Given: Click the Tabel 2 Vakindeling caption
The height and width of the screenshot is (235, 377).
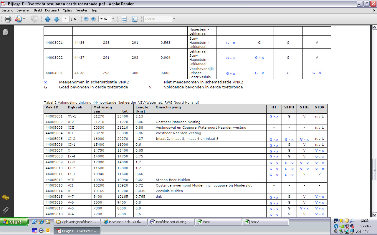Looking at the screenshot, I should [122, 103].
